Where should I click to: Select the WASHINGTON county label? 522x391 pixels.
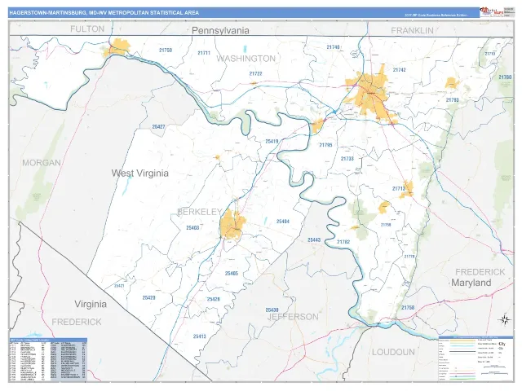pyautogui.click(x=246, y=59)
